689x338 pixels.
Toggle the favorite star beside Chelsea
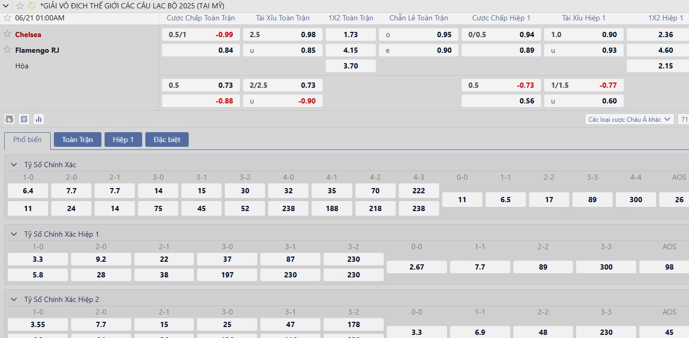pos(7,34)
